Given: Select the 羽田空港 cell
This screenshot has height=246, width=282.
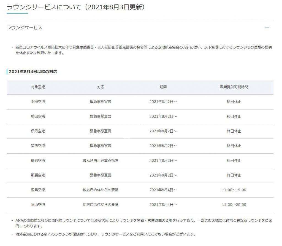Looking at the screenshot, I should point(38,101).
